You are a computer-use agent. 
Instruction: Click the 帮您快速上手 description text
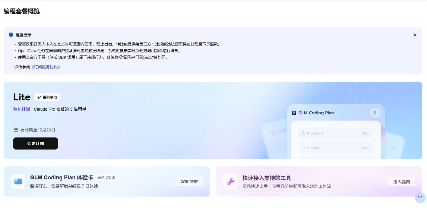coord(287,186)
